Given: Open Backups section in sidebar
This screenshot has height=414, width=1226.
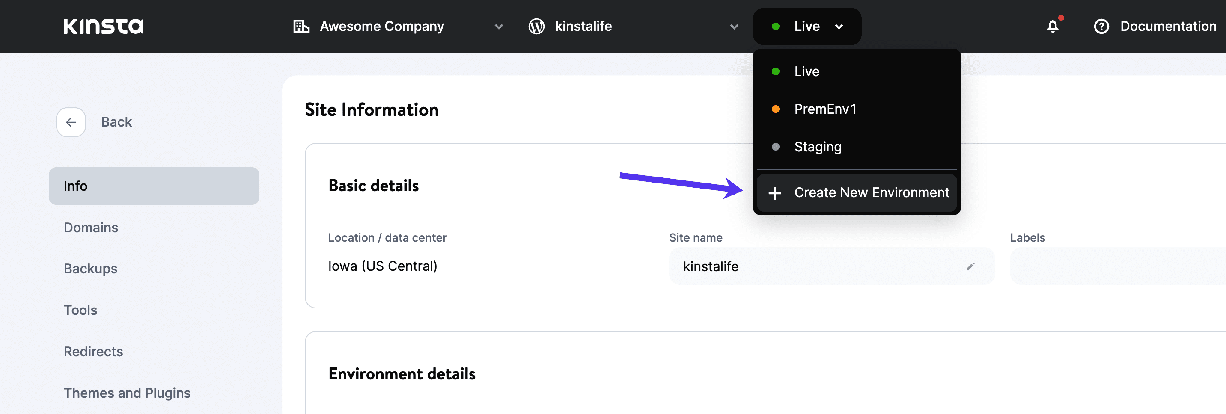Looking at the screenshot, I should point(90,269).
